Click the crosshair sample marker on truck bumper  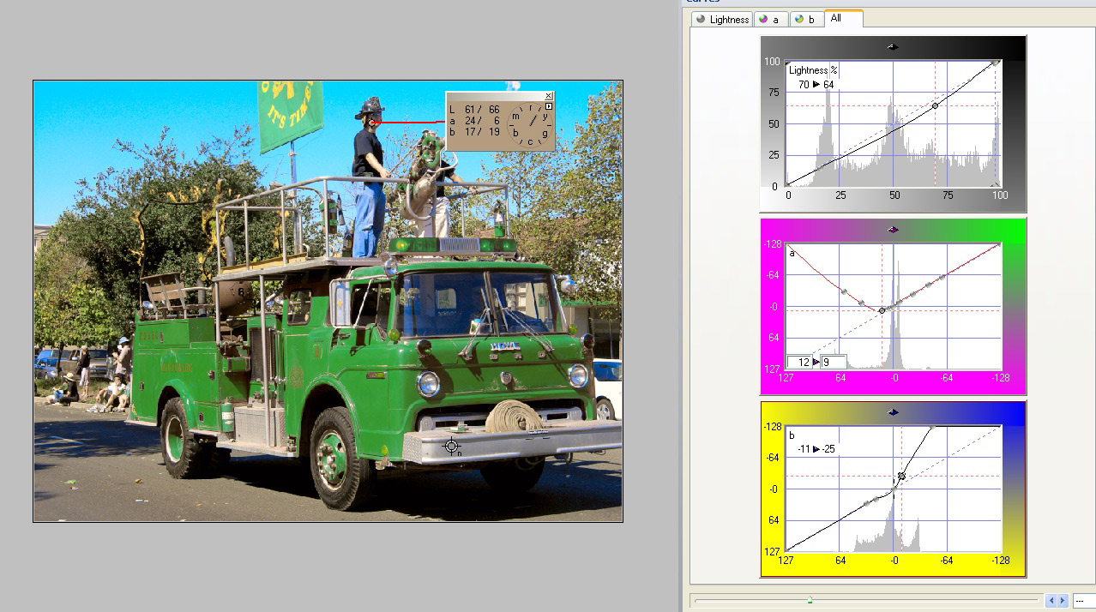[452, 446]
